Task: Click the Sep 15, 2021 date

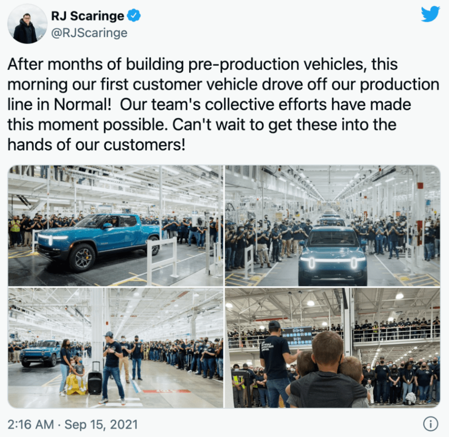Action: (101, 424)
